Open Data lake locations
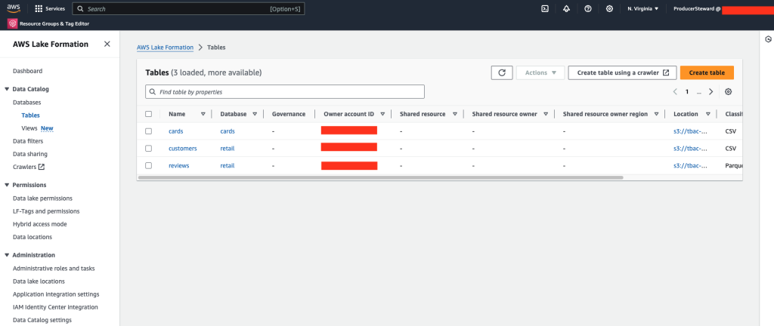 click(x=39, y=281)
